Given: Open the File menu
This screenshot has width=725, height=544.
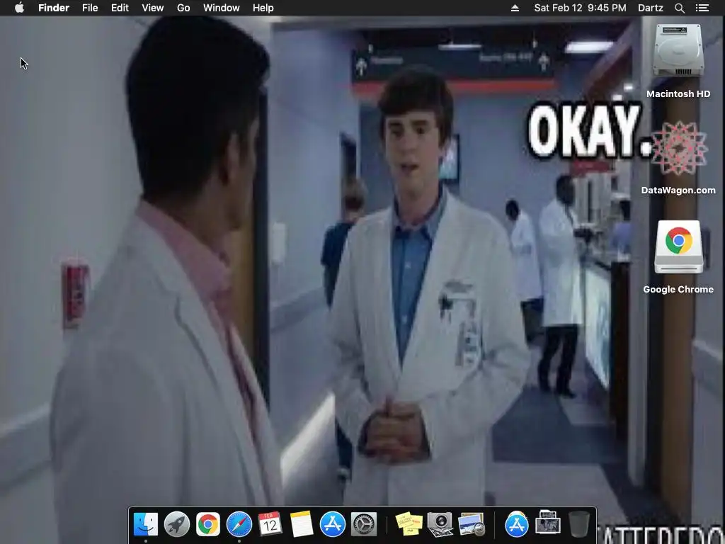Looking at the screenshot, I should (90, 8).
